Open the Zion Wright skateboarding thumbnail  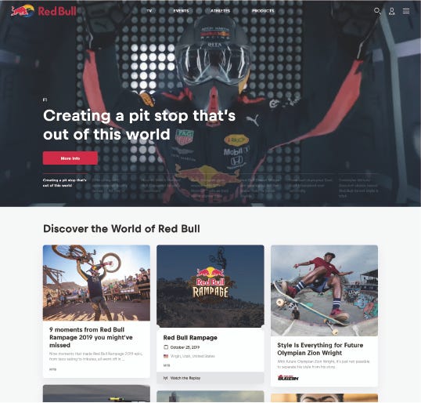point(324,290)
